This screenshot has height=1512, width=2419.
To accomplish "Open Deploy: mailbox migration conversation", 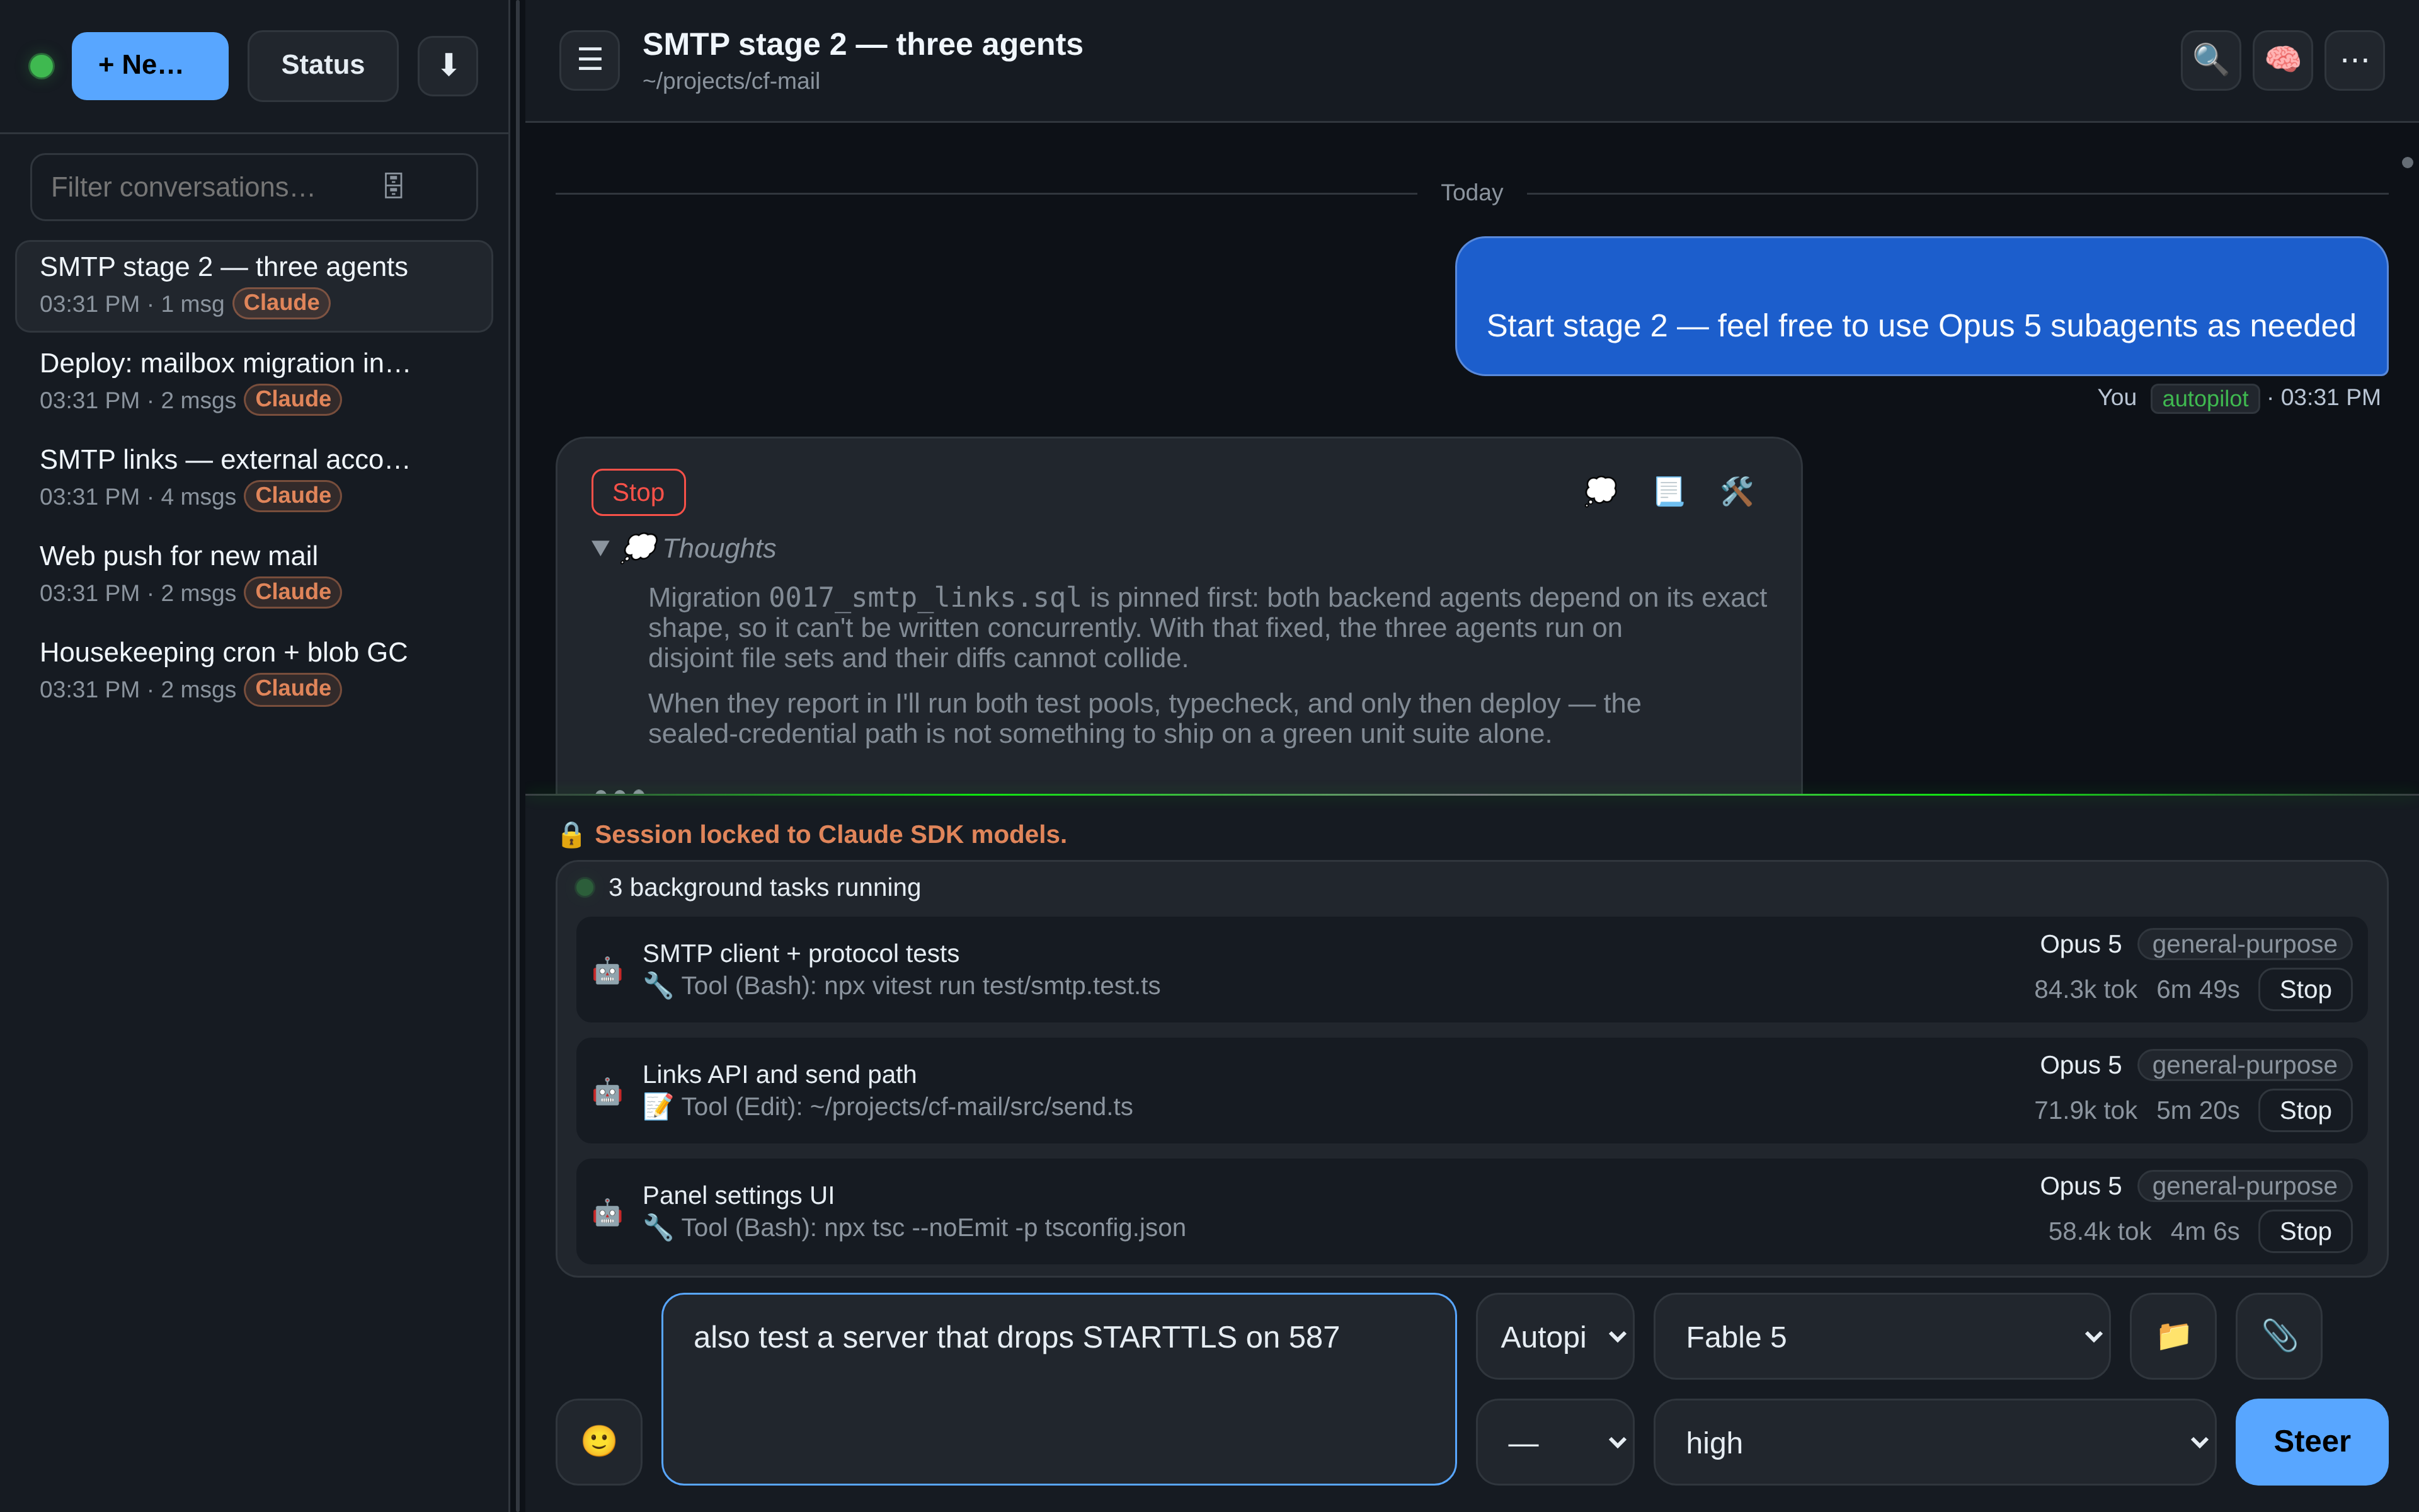I will pos(254,381).
